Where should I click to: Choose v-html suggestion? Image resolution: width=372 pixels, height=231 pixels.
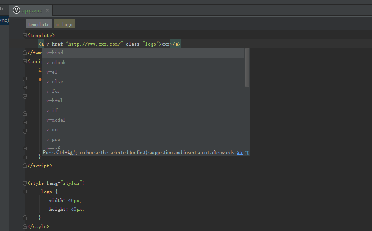click(143, 101)
